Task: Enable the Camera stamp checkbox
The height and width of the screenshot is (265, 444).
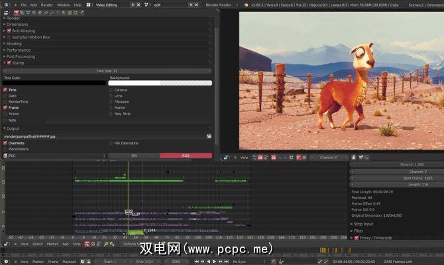Action: 111,89
